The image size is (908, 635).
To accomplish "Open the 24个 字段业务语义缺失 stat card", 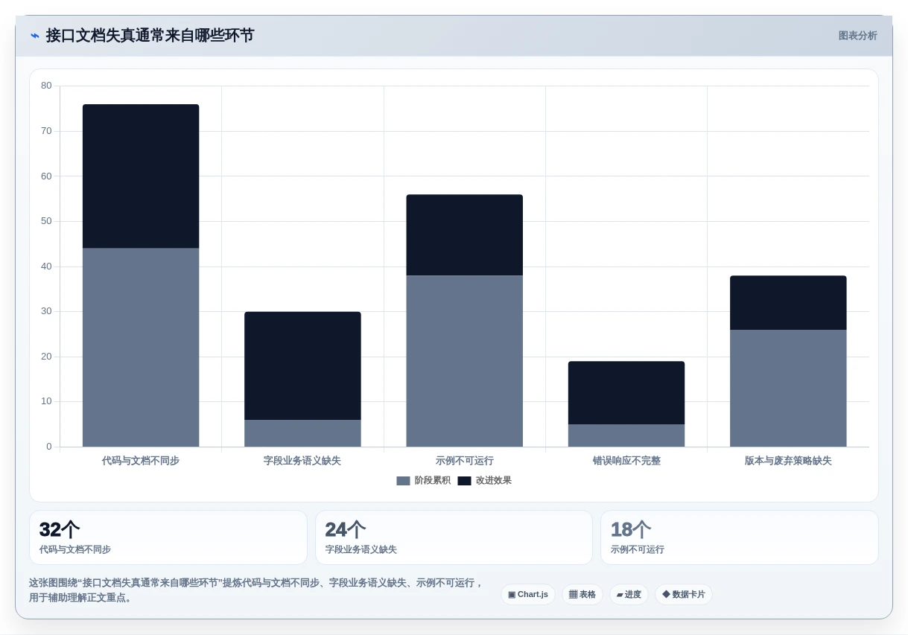I will point(454,537).
